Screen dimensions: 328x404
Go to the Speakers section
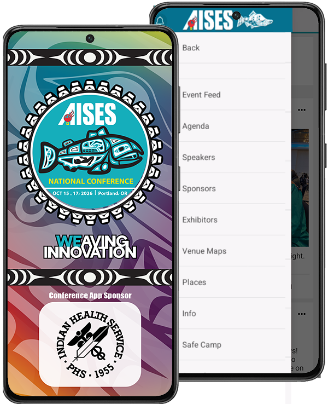[232, 158]
